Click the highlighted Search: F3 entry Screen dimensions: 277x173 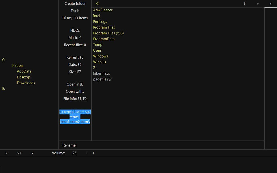click(75, 117)
